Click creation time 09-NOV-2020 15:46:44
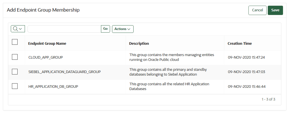Screen dimensions: 289x113 point(247,86)
